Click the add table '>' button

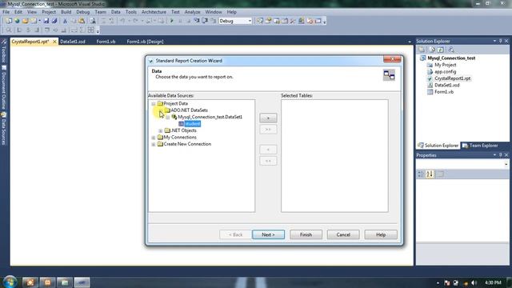point(268,118)
